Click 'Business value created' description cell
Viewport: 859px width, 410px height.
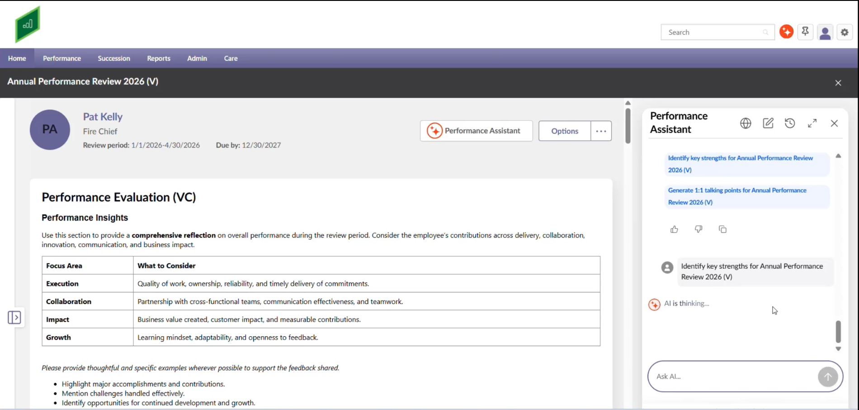367,319
